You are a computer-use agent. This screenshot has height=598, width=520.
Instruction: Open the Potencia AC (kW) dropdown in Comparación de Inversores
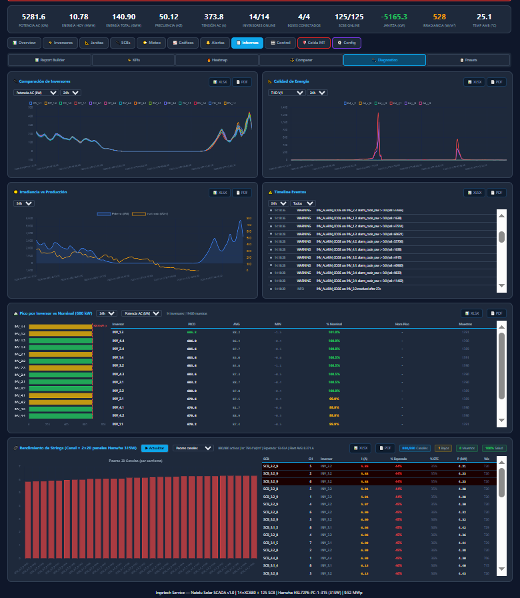coord(35,93)
